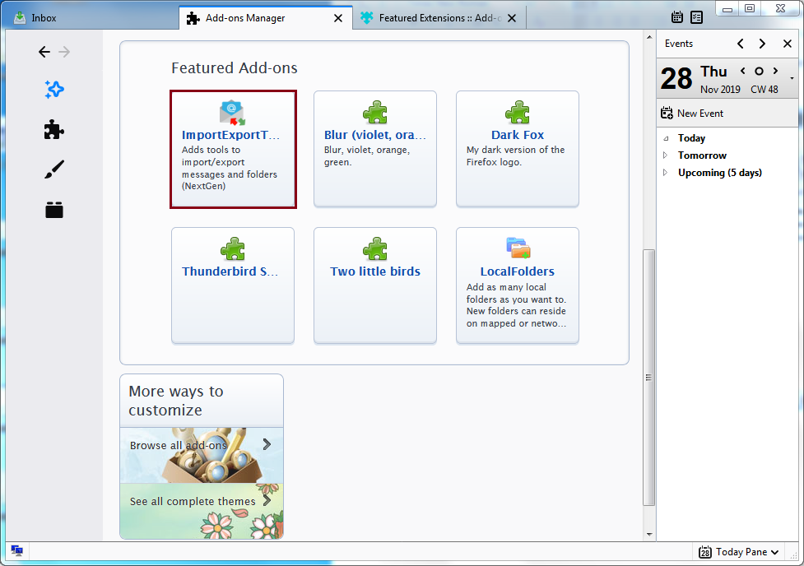Screen dimensions: 804x566
Task: Click the ImportExportTools envelope icon
Action: coord(232,112)
